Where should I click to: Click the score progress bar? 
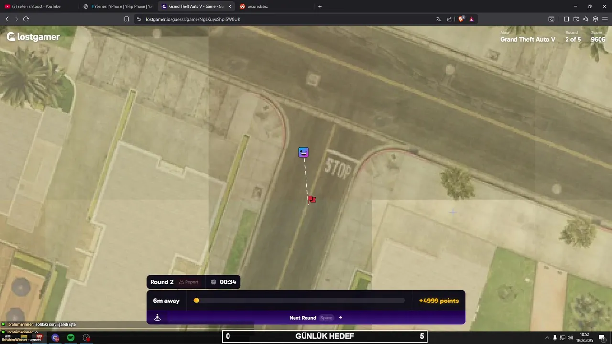pos(299,301)
